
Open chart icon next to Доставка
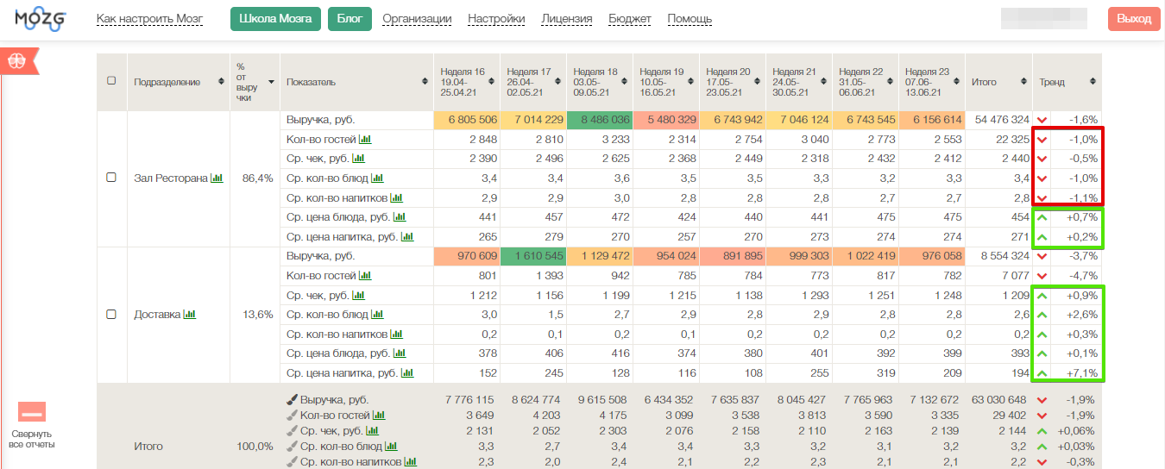point(190,315)
